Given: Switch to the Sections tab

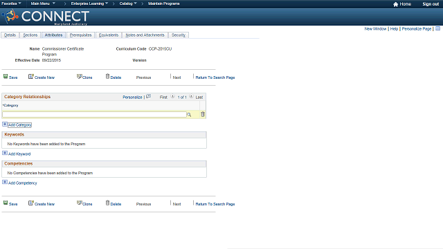Looking at the screenshot, I should click(x=30, y=35).
